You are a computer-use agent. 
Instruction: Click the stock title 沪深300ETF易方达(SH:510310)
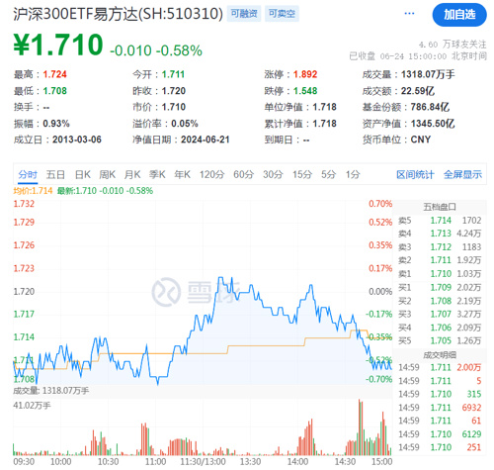pyautogui.click(x=118, y=14)
